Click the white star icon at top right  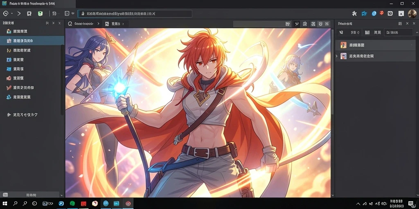(x=354, y=13)
